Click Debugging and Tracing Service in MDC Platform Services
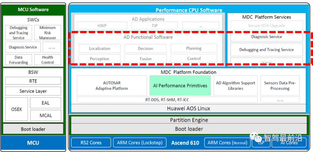This screenshot has height=152, width=313. coord(267,50)
